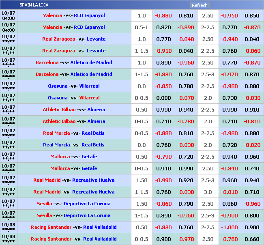Click the 3.0 total line for Real Madrid
Screen dimensions: 264x245
(208, 192)
